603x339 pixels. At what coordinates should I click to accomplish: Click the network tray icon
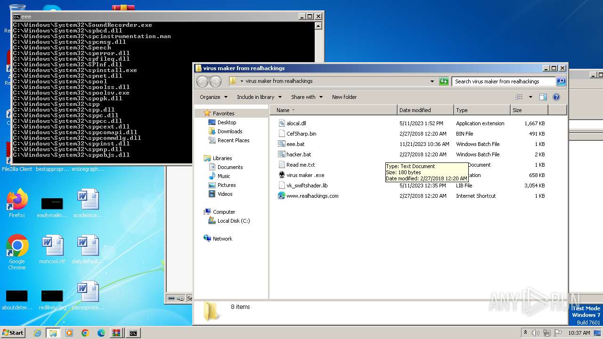(x=546, y=333)
